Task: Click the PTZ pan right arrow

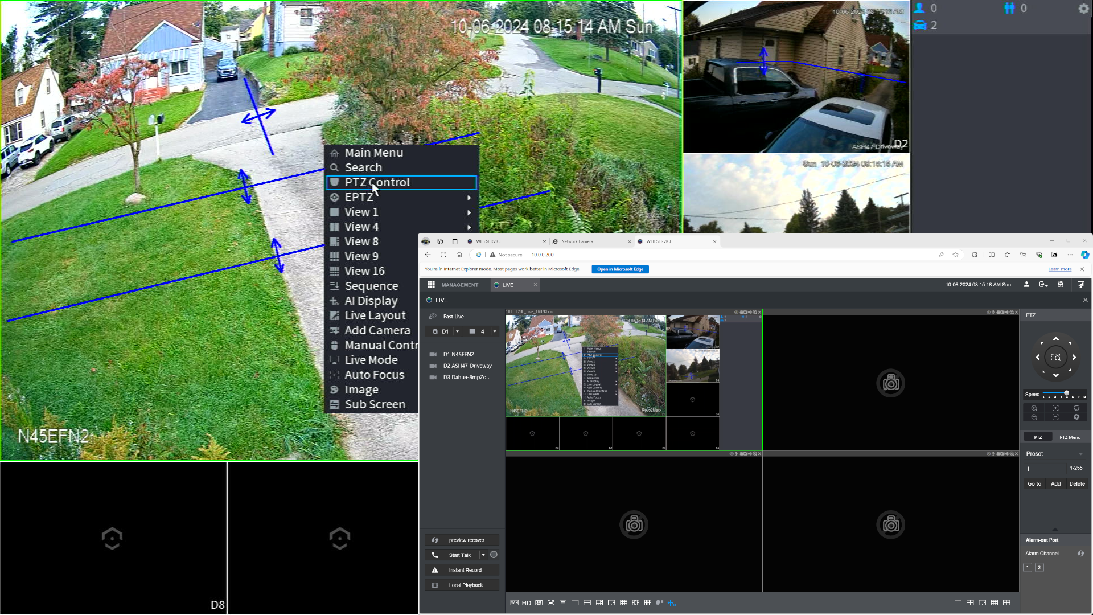Action: (1074, 358)
